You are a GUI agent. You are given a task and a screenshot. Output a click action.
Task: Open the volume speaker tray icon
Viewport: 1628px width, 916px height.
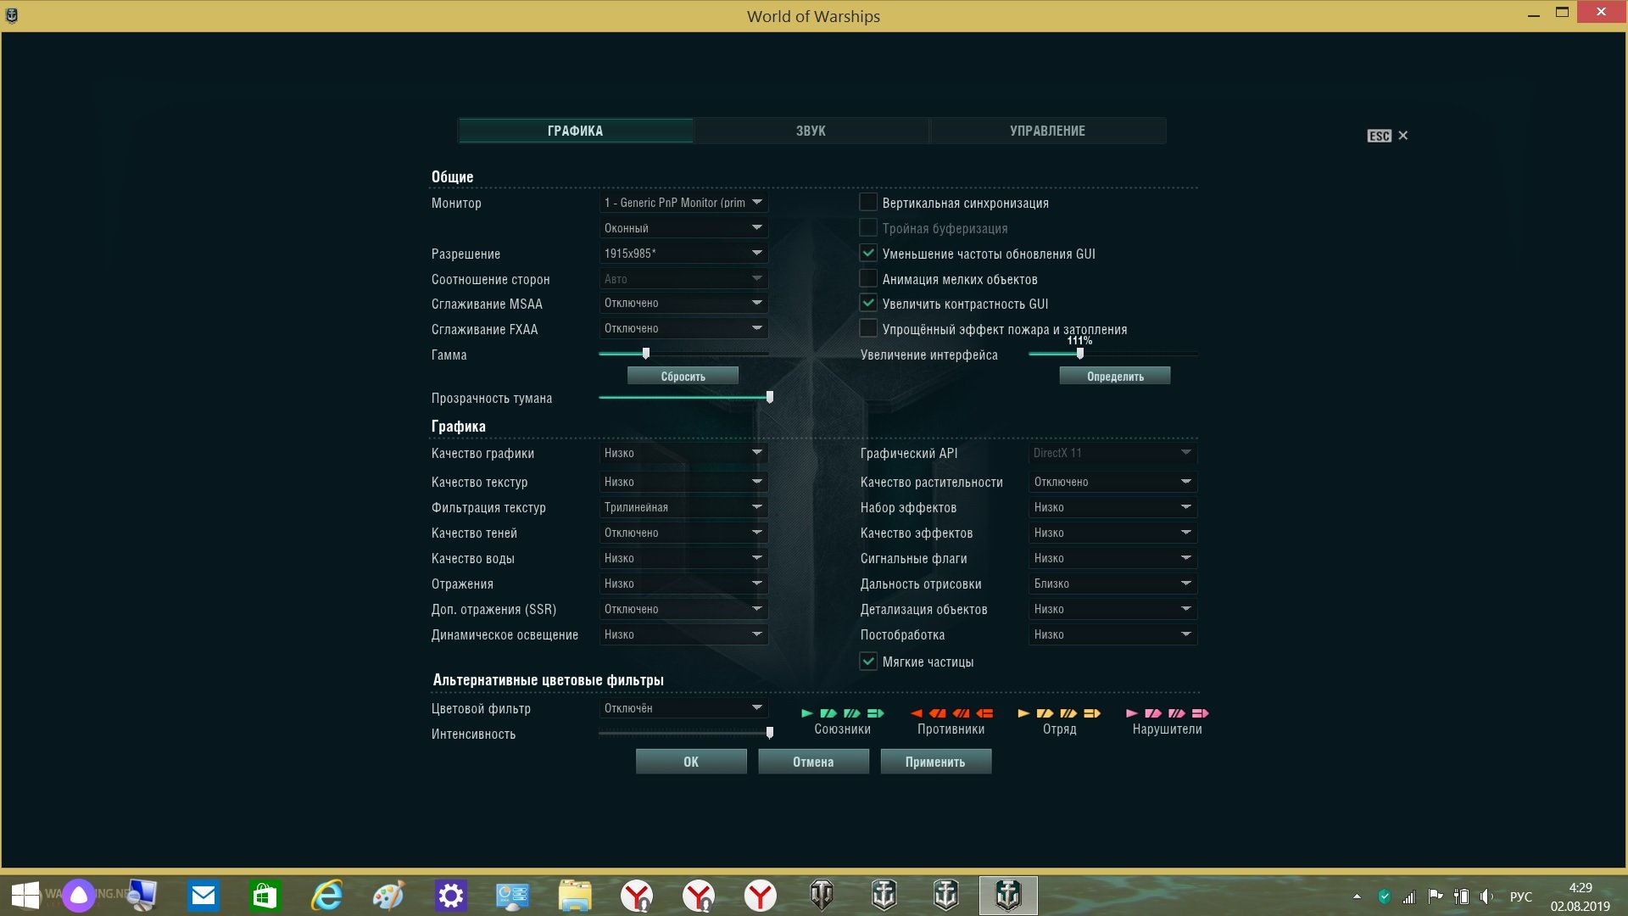[x=1486, y=896]
